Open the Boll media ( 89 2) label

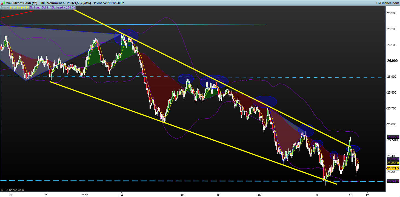click(63, 7)
